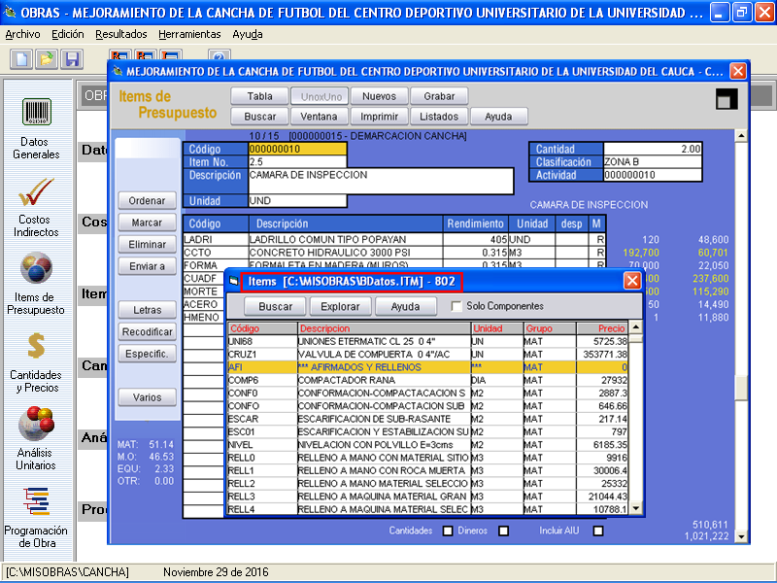Click the Clasificación field ZONA B

coord(652,161)
